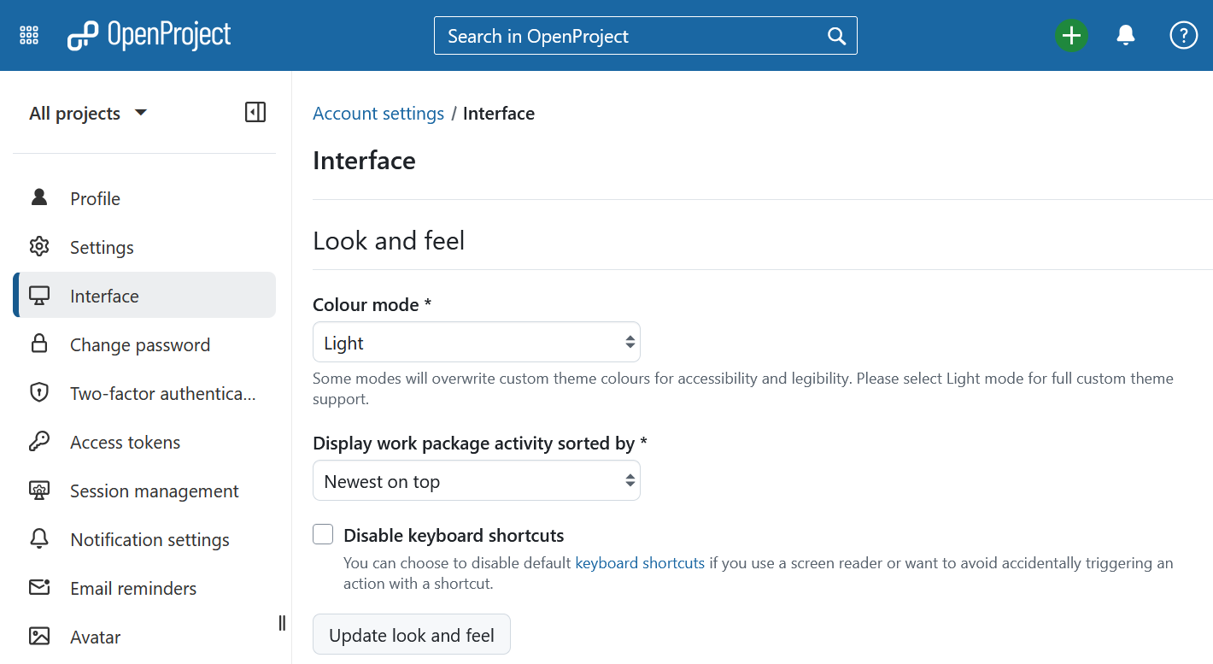Viewport: 1213px width, 664px height.
Task: Open Session management page
Action: tap(144, 491)
